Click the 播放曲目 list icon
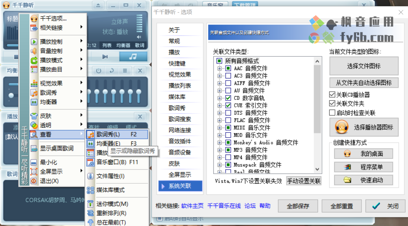This screenshot has width=408, height=226. click(x=34, y=69)
